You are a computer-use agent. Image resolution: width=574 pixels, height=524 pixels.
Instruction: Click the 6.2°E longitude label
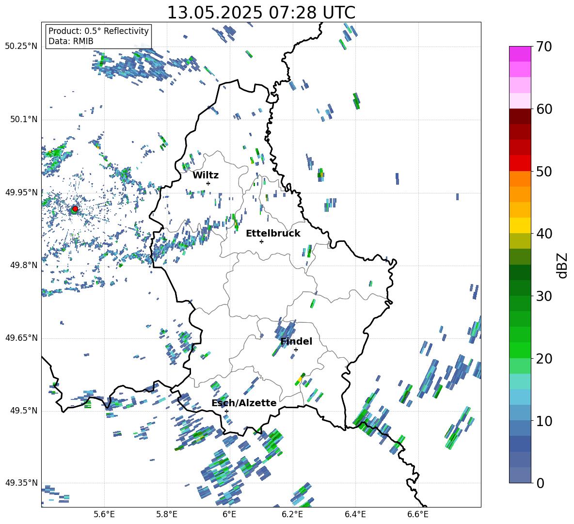pyautogui.click(x=292, y=514)
